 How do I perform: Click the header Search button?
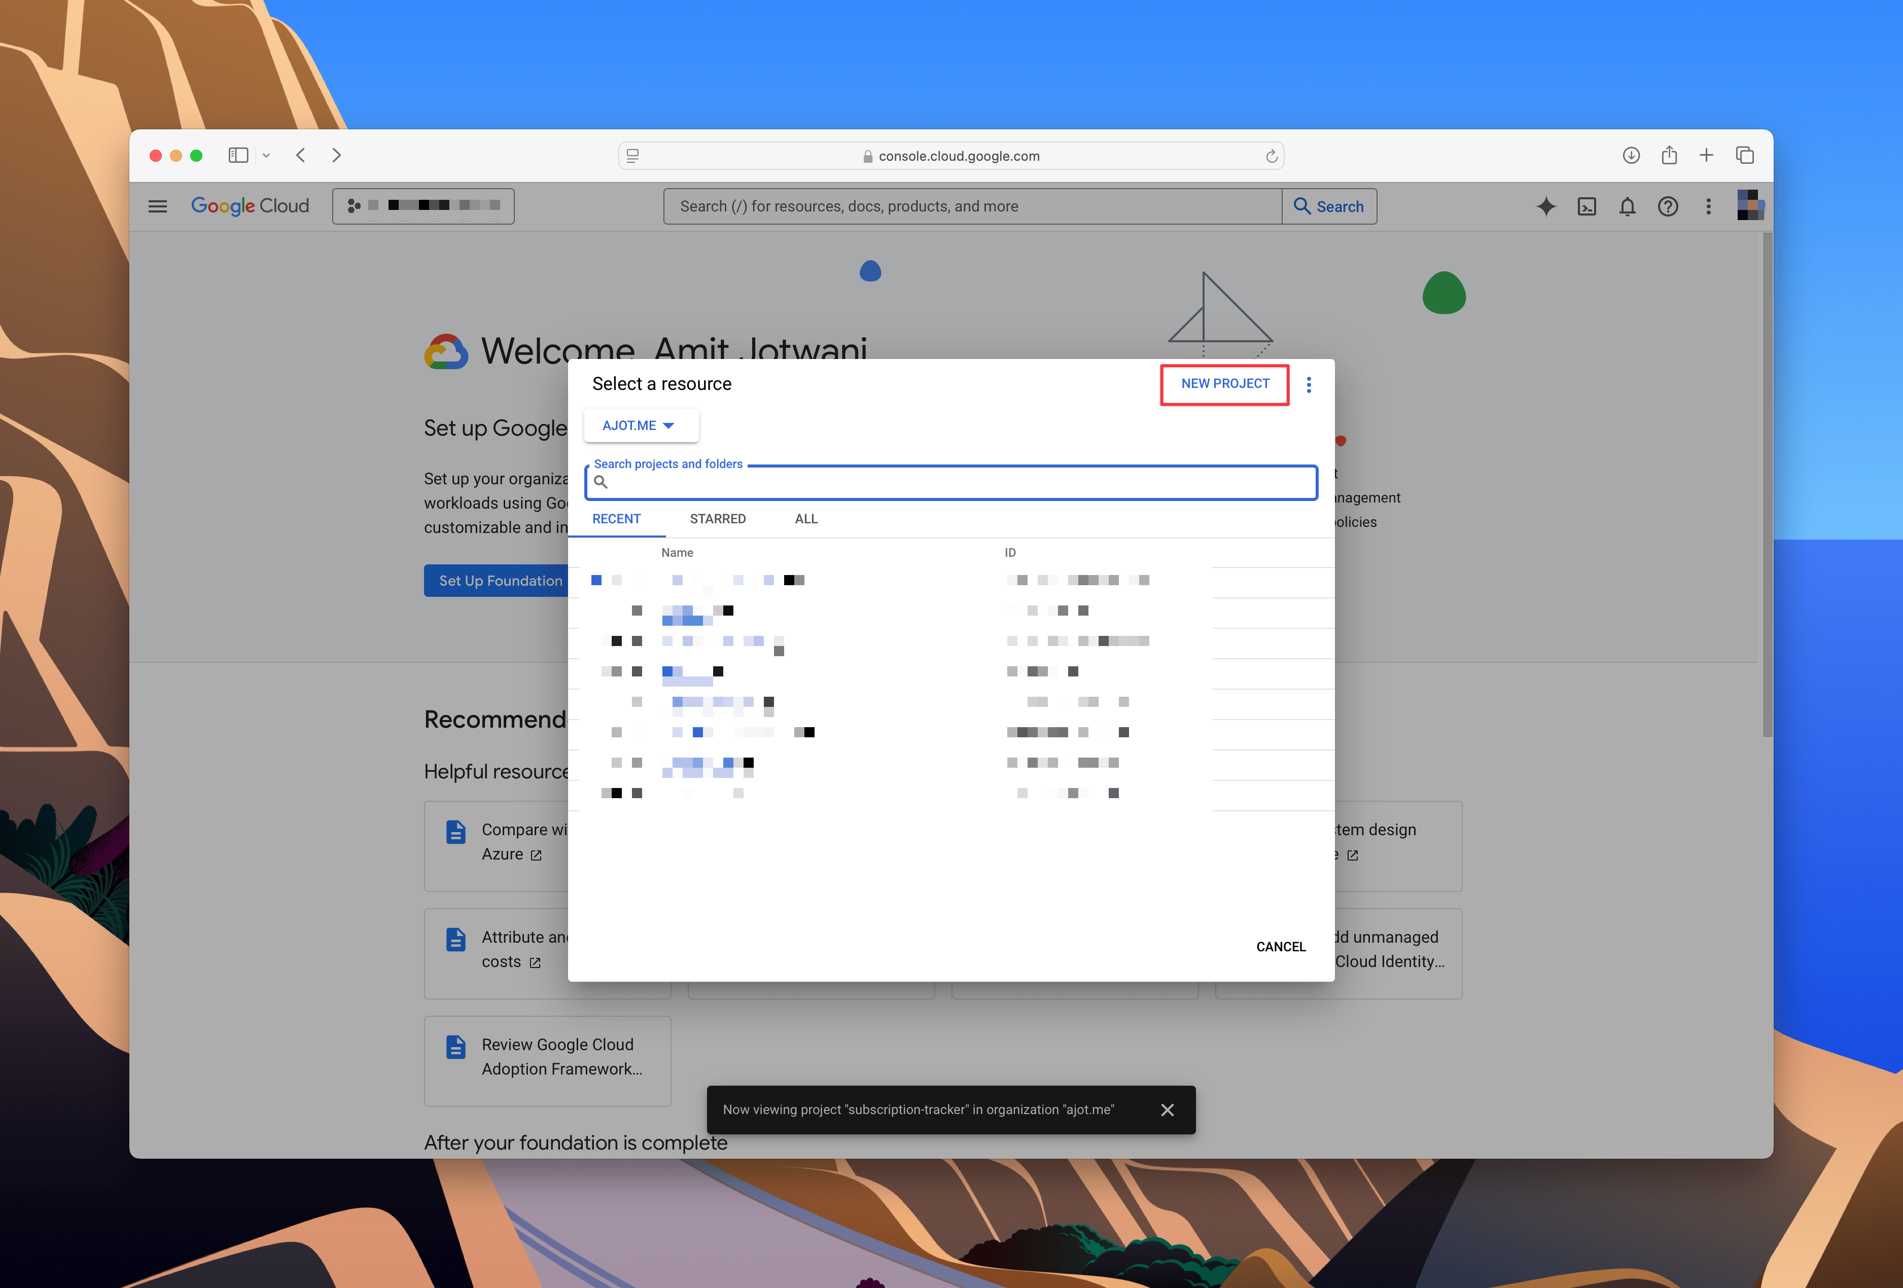click(x=1329, y=206)
